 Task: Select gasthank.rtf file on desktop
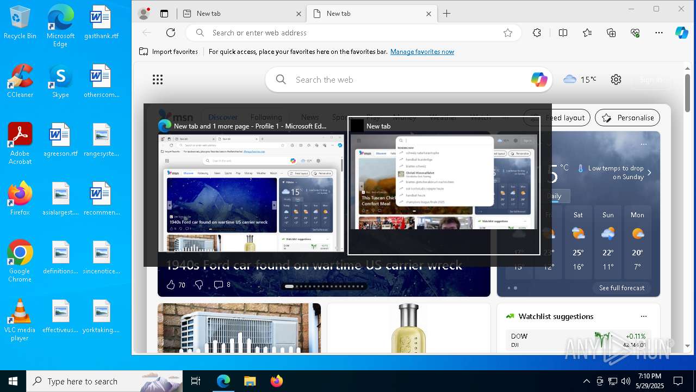point(101,22)
